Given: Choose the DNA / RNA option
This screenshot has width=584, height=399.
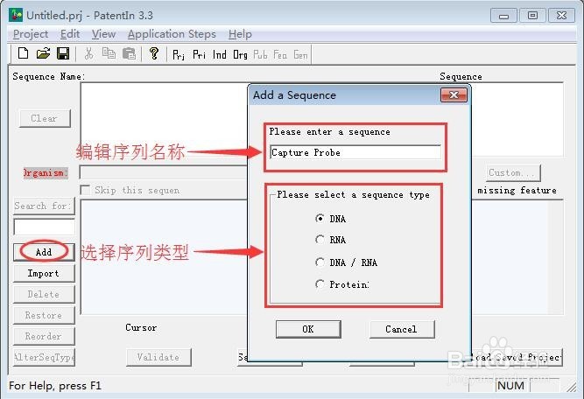Looking at the screenshot, I should pyautogui.click(x=320, y=262).
